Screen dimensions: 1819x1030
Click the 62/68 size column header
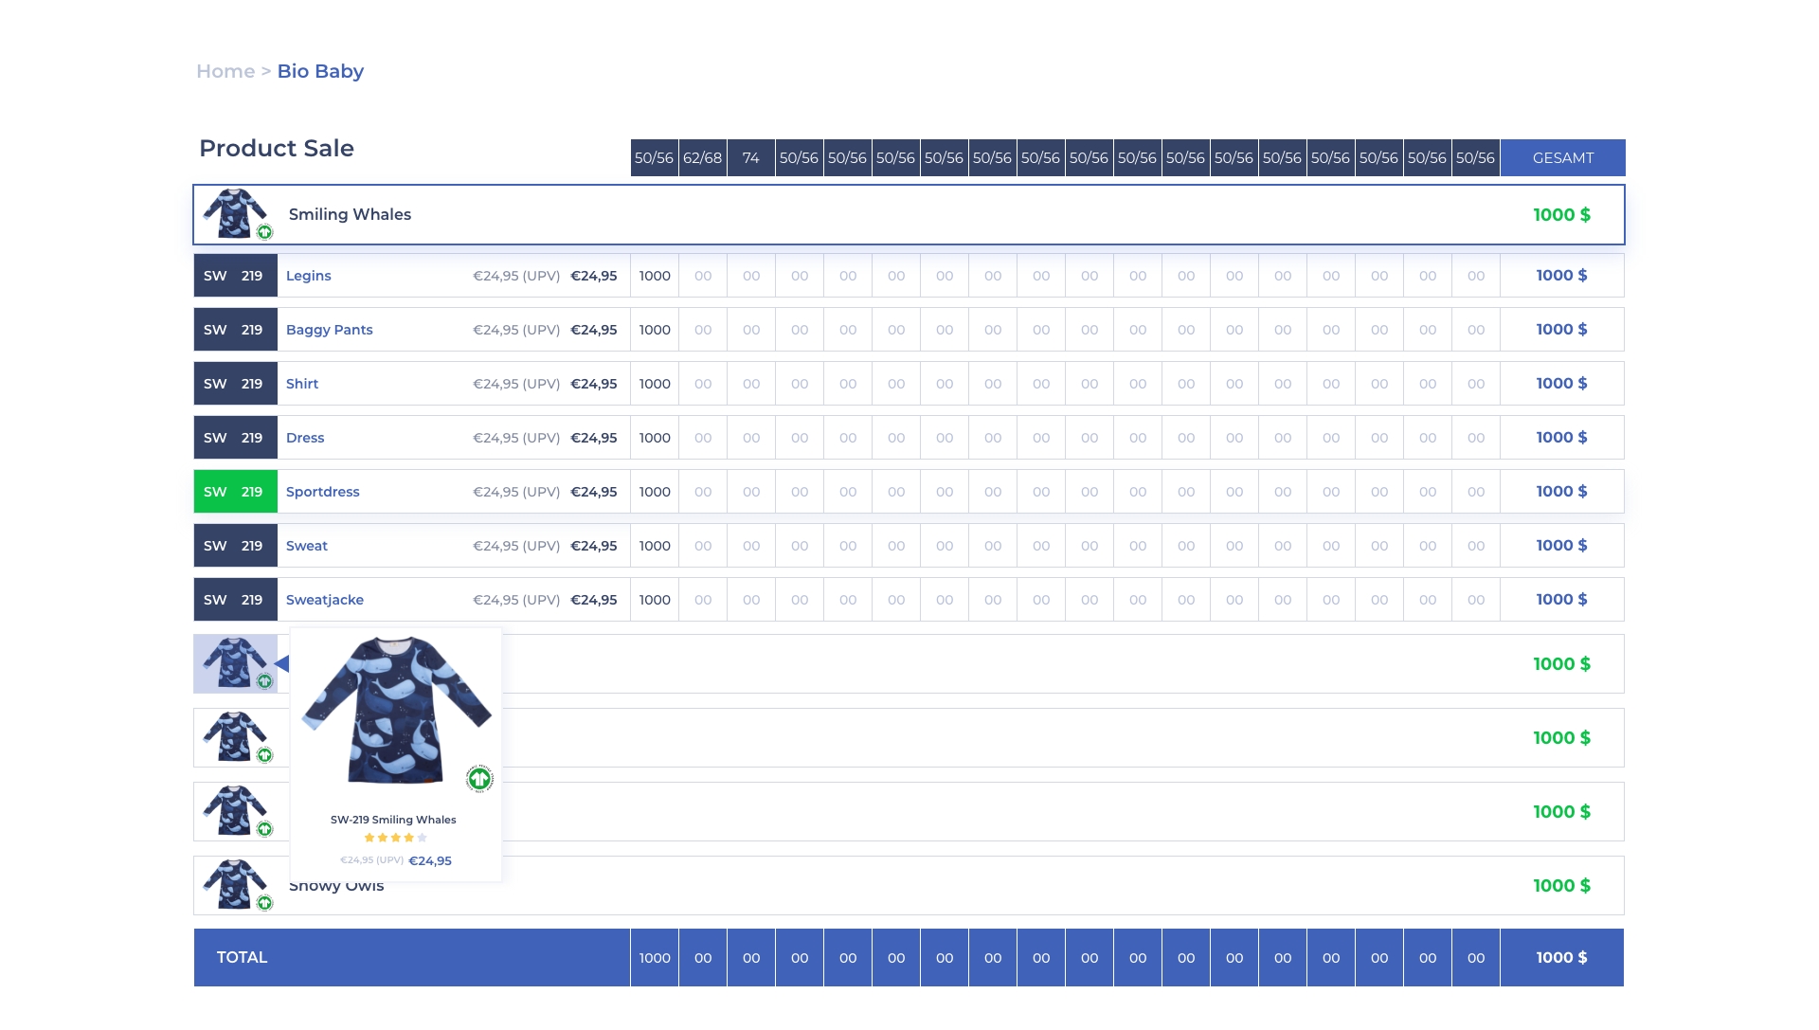point(702,158)
